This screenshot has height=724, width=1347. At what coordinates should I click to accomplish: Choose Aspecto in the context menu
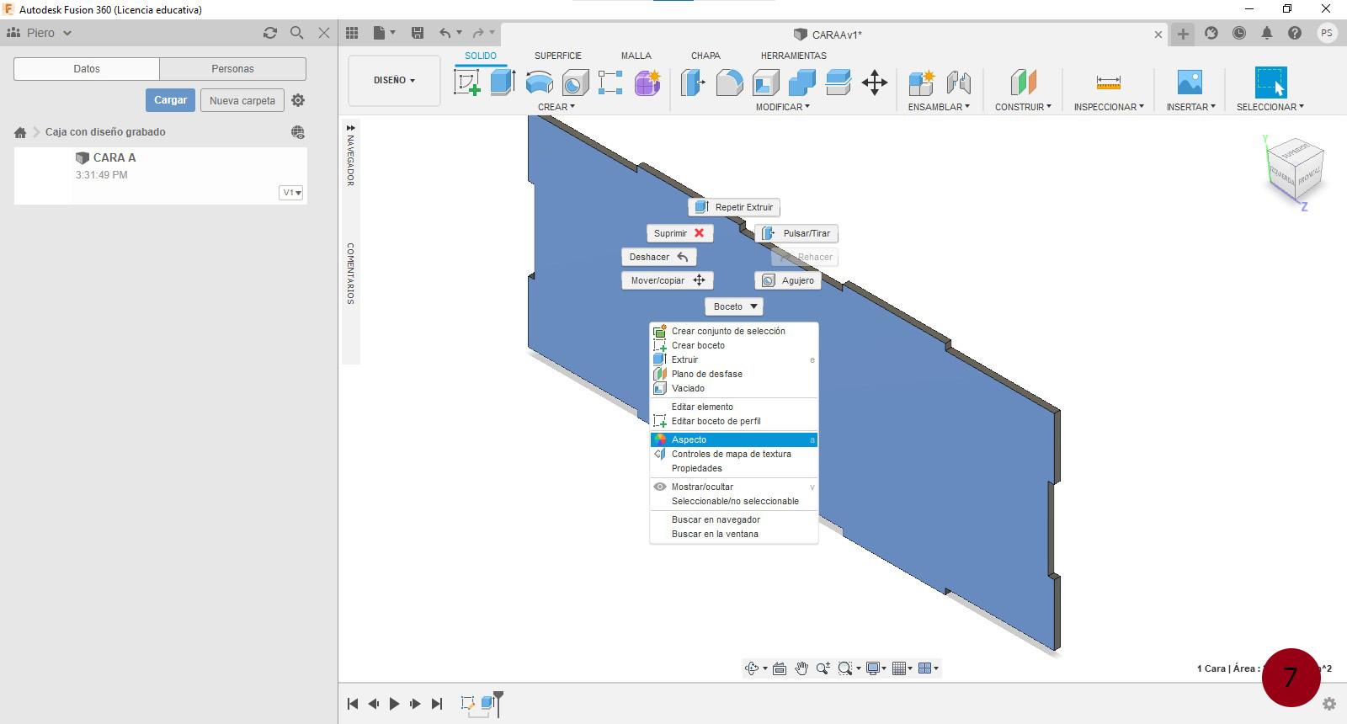tap(734, 439)
